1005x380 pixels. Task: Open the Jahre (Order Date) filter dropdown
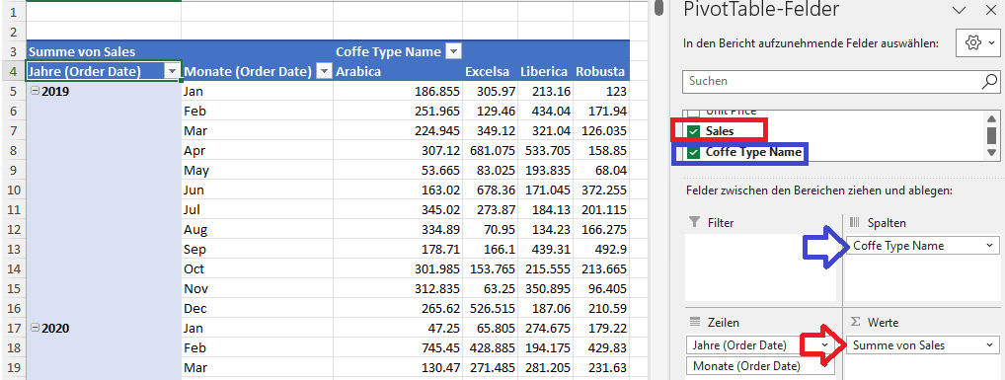[x=172, y=72]
